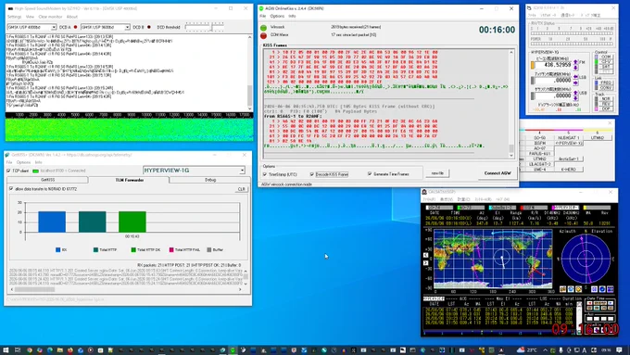Click the down arrow beside the USB downlink frequency

click(575, 98)
